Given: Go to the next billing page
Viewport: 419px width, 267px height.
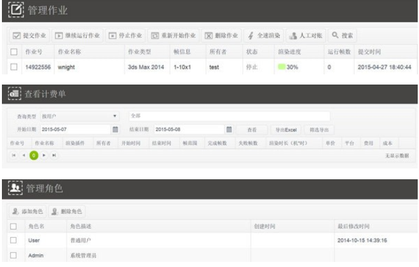Looking at the screenshot, I should pos(44,155).
